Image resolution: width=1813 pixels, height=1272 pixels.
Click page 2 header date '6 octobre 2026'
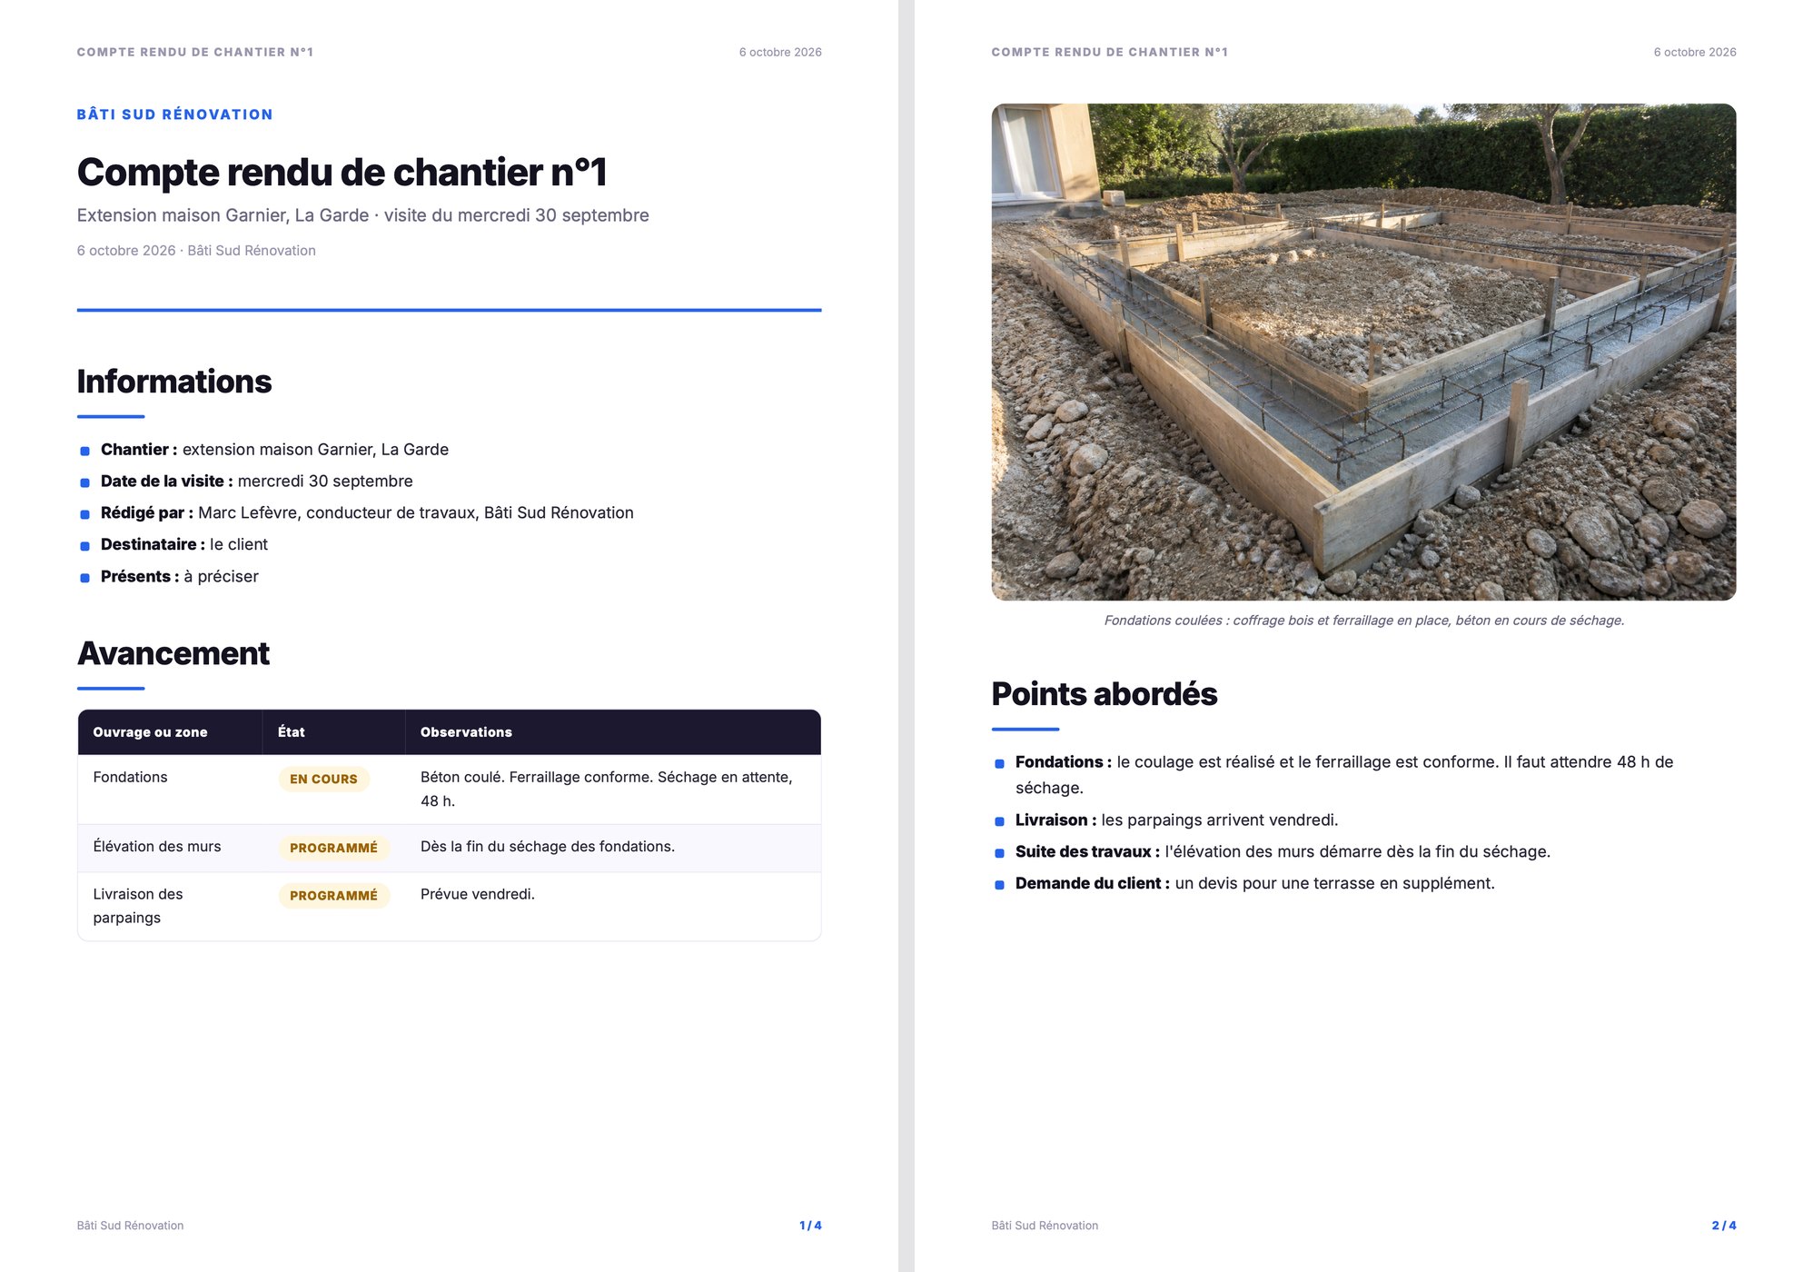(x=1695, y=52)
